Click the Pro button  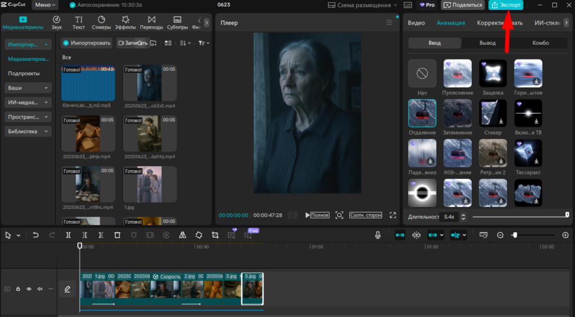[427, 5]
